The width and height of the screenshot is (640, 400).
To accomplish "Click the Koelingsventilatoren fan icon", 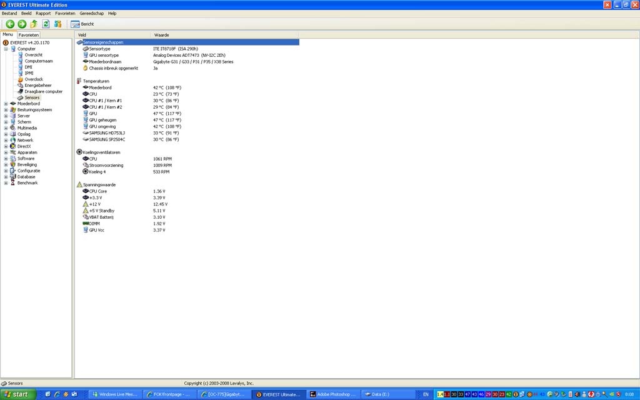I will coord(79,152).
